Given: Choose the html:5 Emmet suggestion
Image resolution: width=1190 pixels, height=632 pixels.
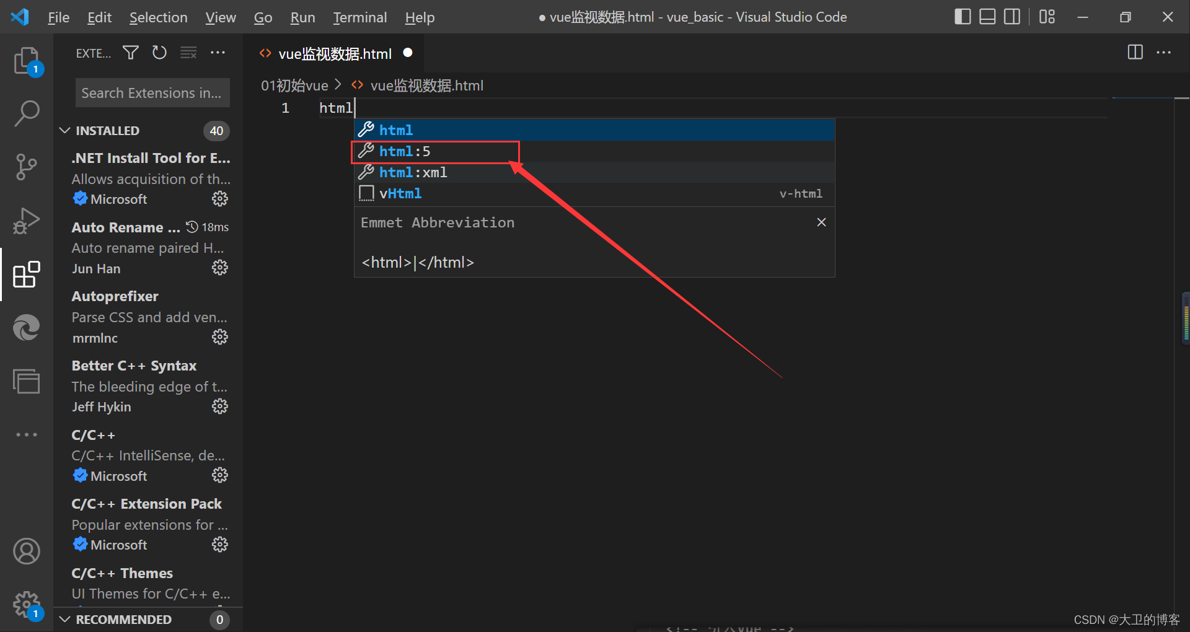Looking at the screenshot, I should [x=594, y=151].
